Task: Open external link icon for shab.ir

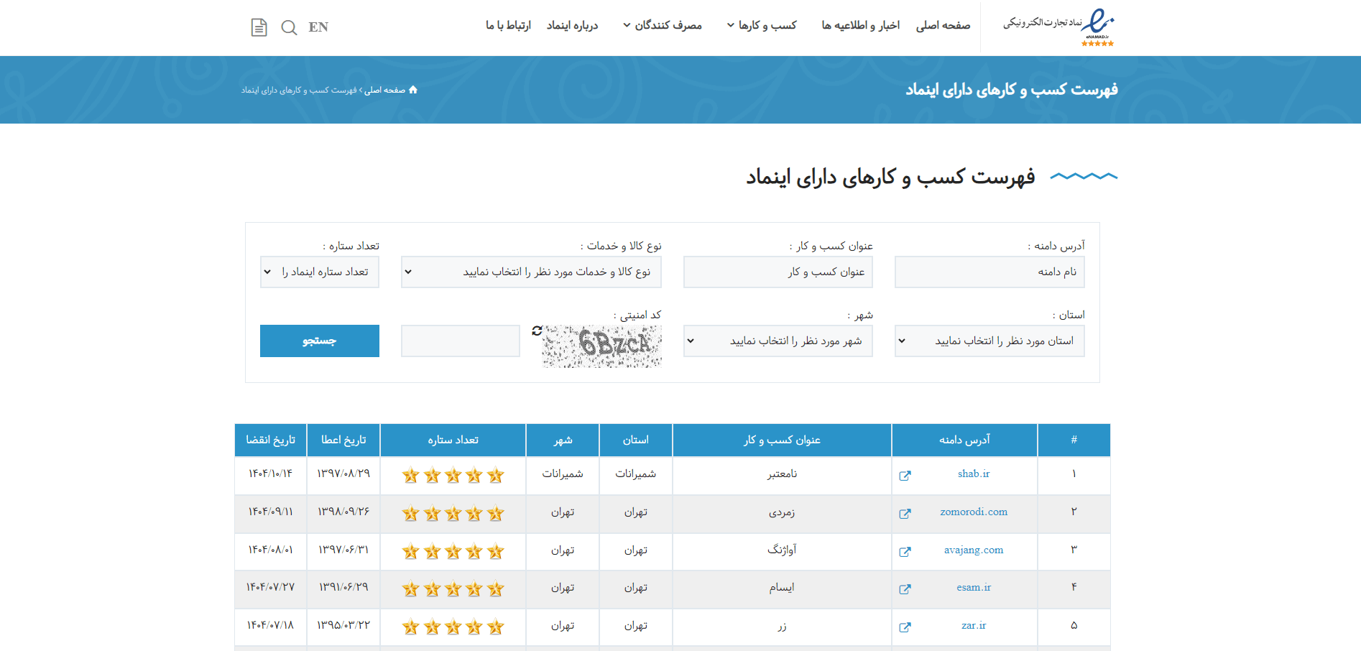Action: coord(905,476)
